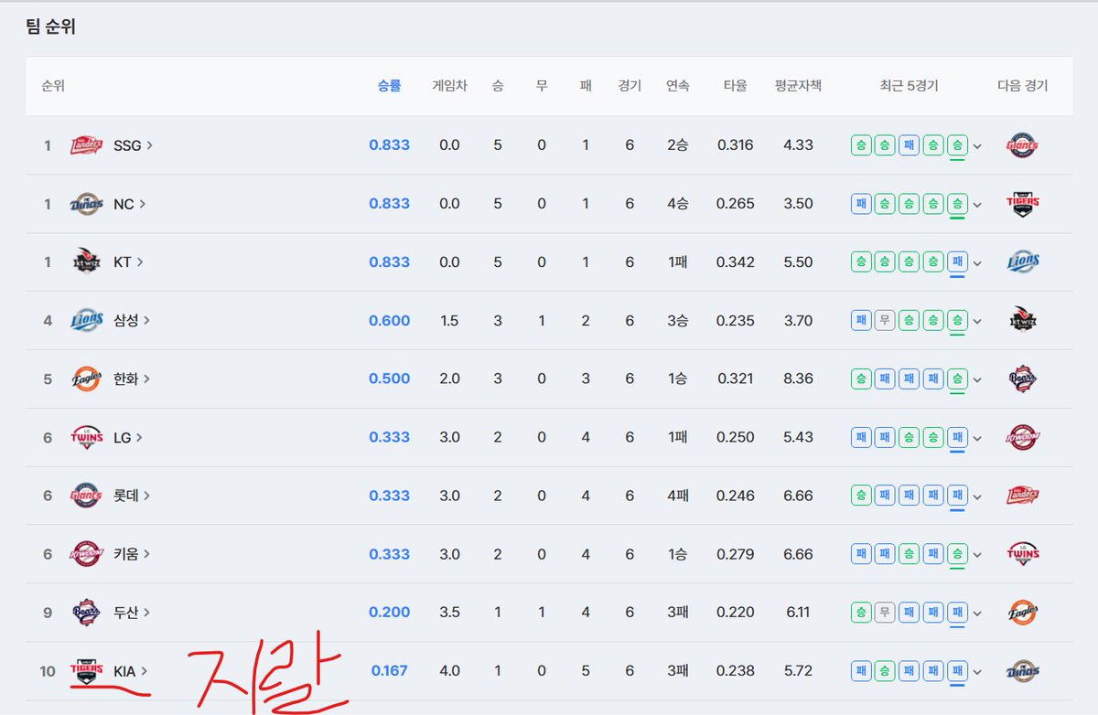Click the NC Dinos team logo
1098x715 pixels.
[87, 204]
